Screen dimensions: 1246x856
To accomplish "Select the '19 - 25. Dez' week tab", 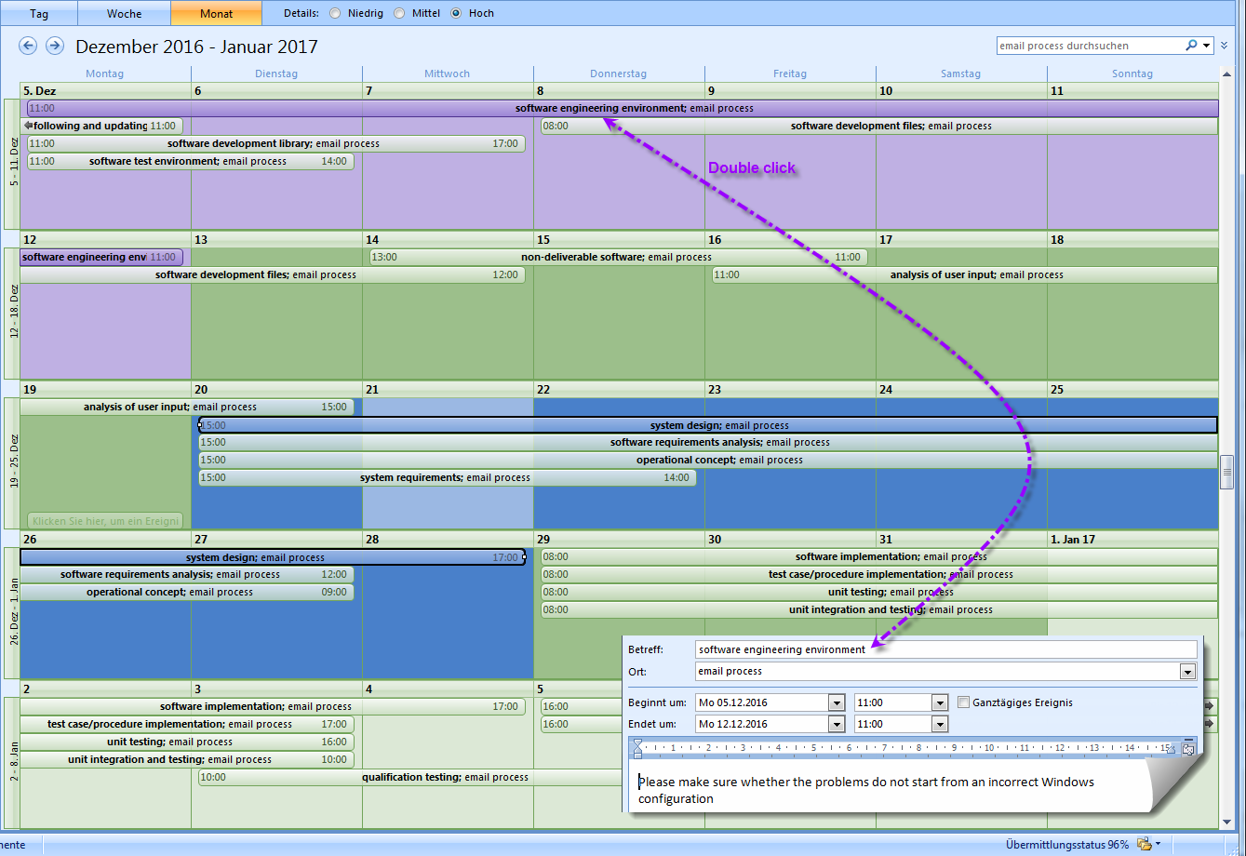I will point(12,462).
